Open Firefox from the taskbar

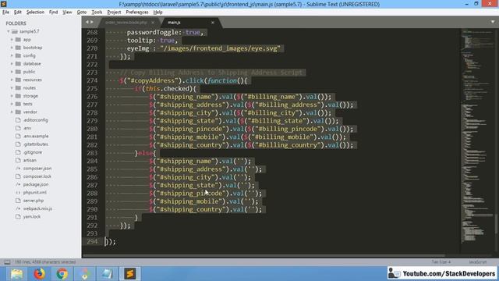(x=40, y=273)
